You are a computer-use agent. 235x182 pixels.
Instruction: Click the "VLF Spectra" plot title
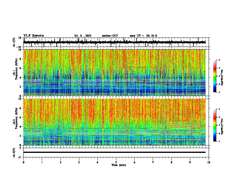pos(34,36)
